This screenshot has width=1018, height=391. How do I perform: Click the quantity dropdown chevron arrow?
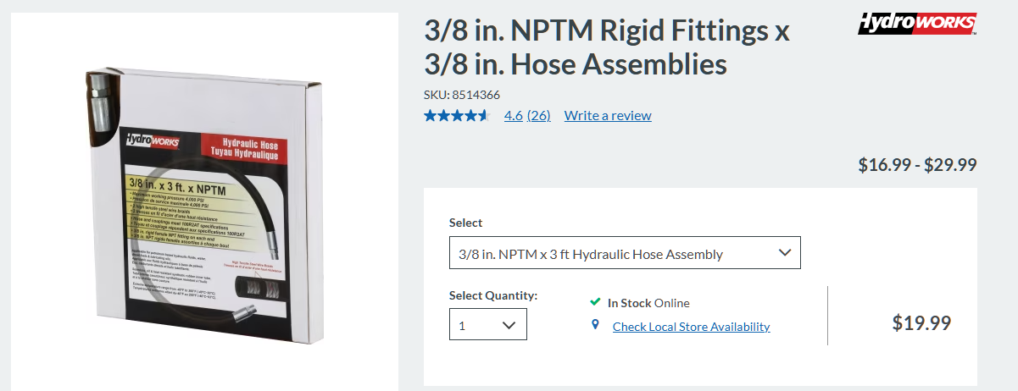(x=509, y=325)
